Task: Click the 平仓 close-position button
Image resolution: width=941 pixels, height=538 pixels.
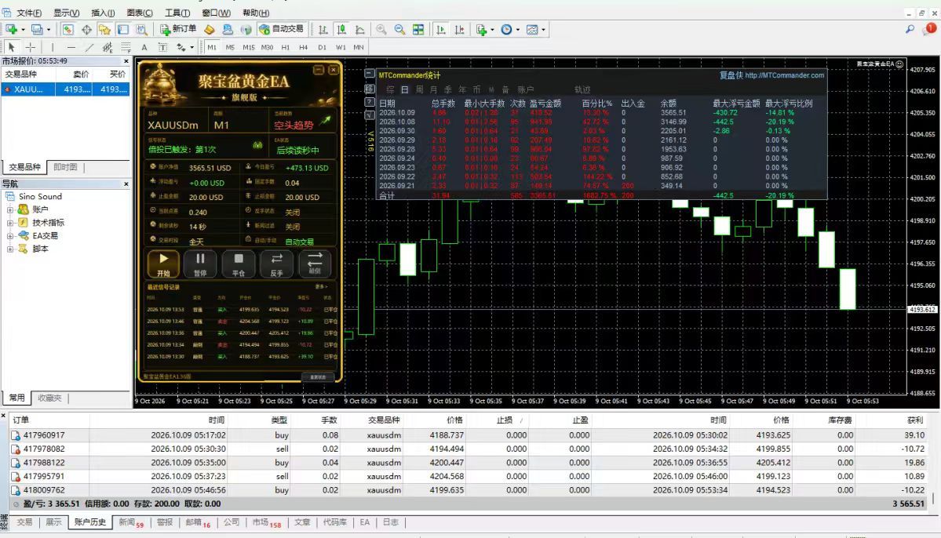Action: pos(239,264)
